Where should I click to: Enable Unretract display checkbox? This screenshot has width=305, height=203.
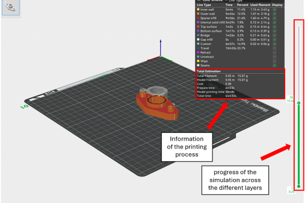pos(274,57)
